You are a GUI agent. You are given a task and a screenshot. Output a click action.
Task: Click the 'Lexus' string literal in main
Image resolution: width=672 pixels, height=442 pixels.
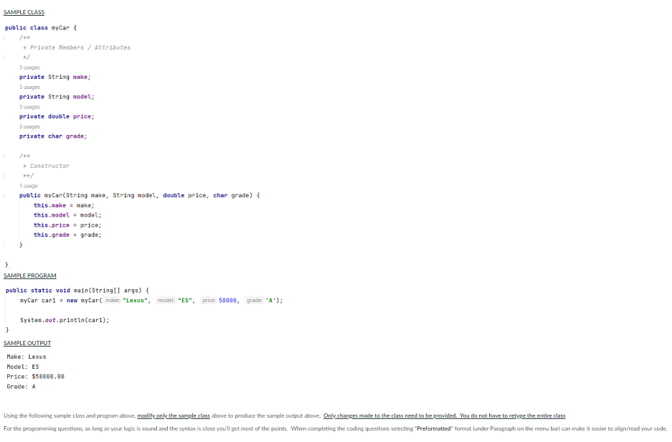tap(136, 301)
